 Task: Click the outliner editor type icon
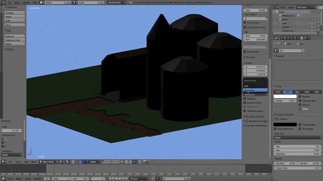[x=276, y=8]
